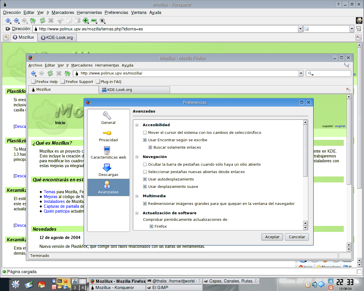Clear Konqueror location bar with black arrow icon
The height and width of the screenshot is (291, 364).
[8, 29]
